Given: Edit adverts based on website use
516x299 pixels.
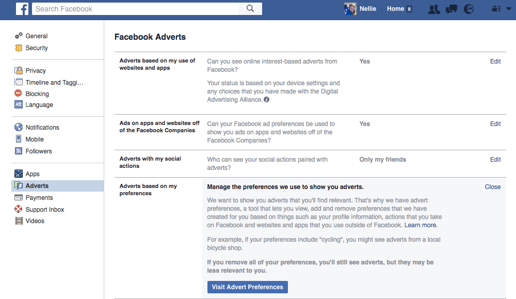Looking at the screenshot, I should click(495, 61).
